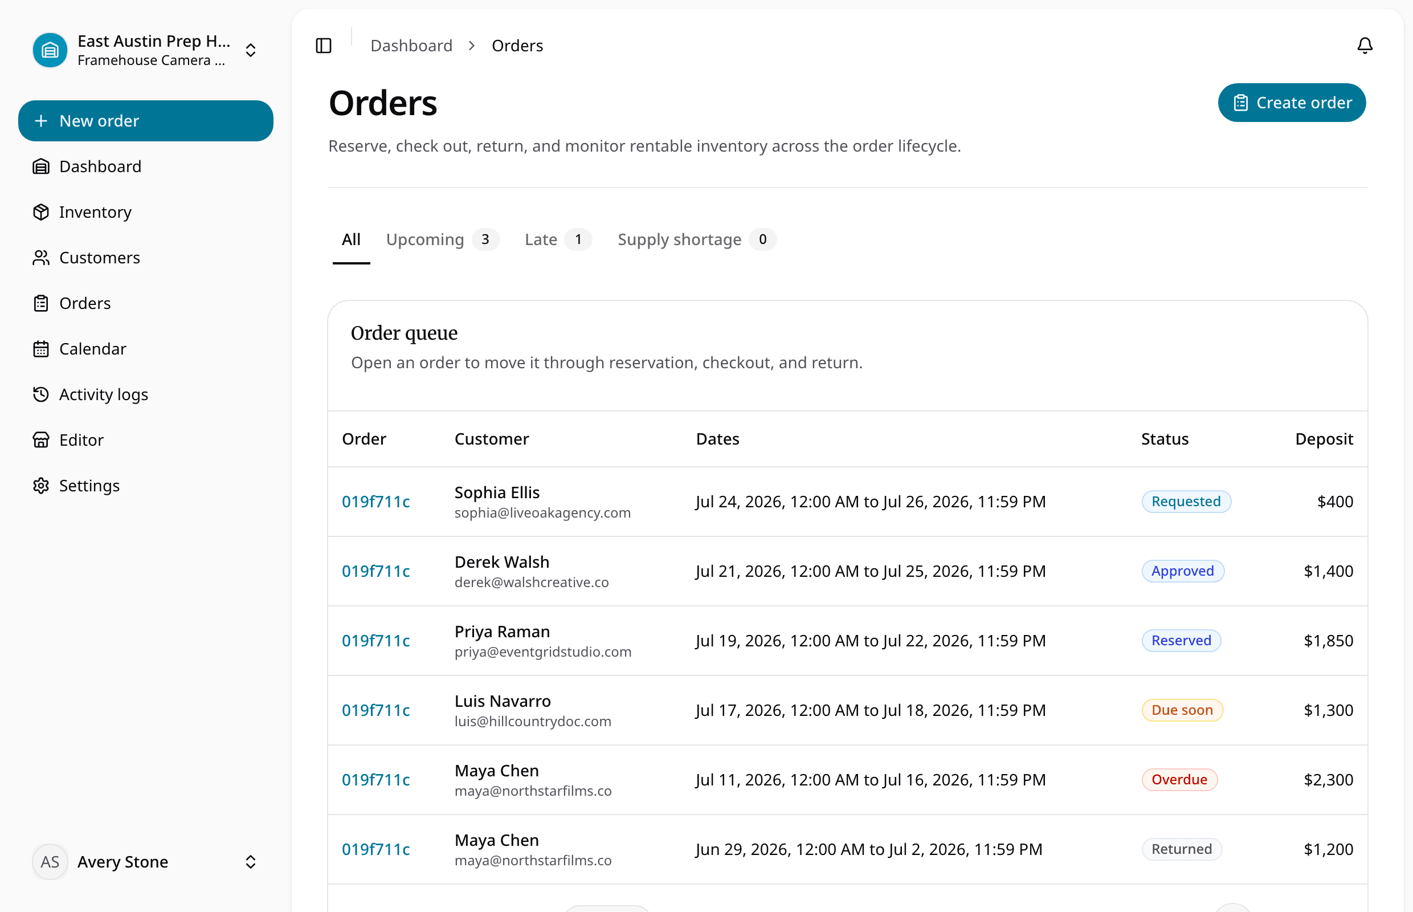Switch to the Supply shortage tab

[x=697, y=239]
